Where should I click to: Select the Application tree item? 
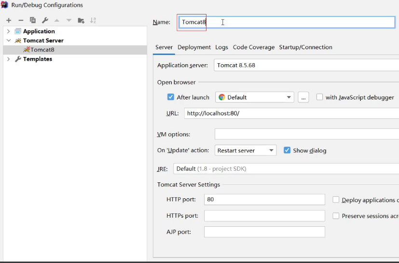click(x=39, y=31)
